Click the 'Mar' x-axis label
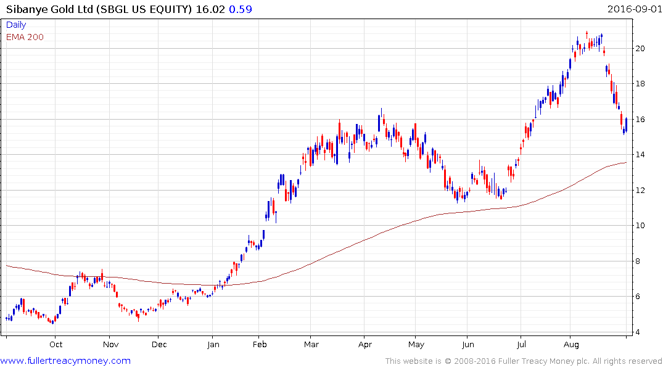 pos(311,345)
